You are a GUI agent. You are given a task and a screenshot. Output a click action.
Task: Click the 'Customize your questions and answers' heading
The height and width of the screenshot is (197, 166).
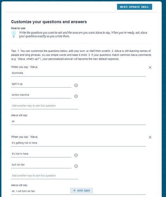tap(49, 22)
